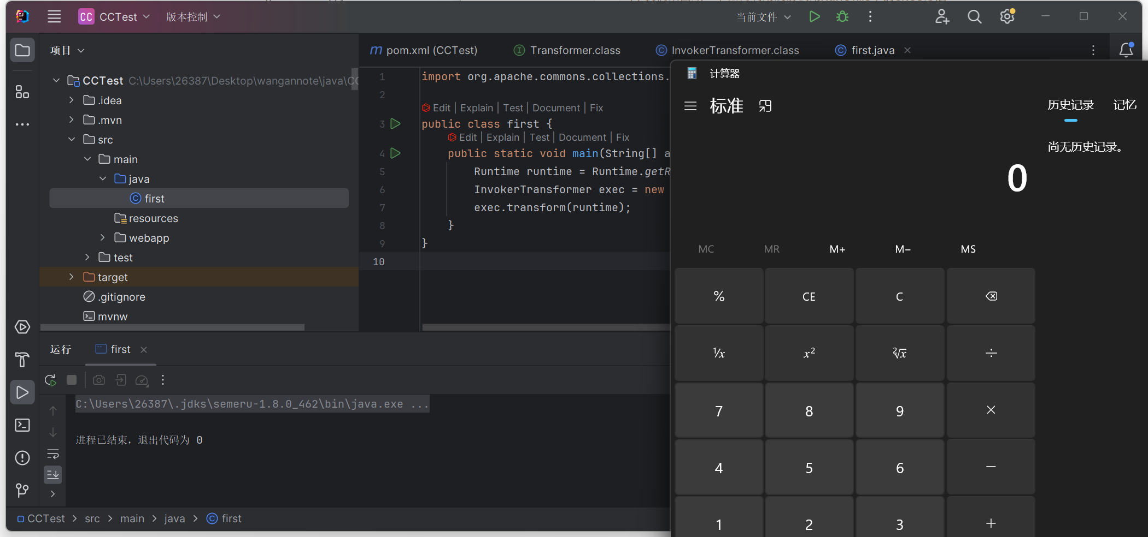Open the 版本控制 dropdown menu

pyautogui.click(x=193, y=17)
